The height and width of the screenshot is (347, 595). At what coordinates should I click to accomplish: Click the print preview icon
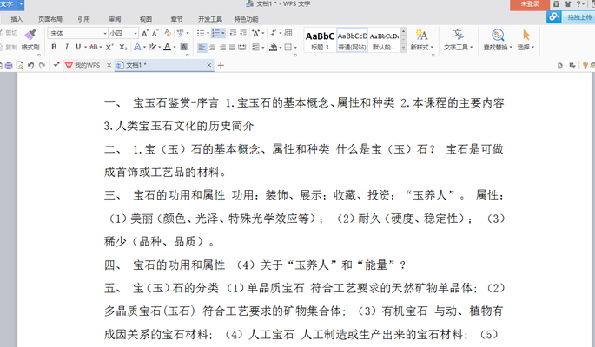[x=20, y=65]
